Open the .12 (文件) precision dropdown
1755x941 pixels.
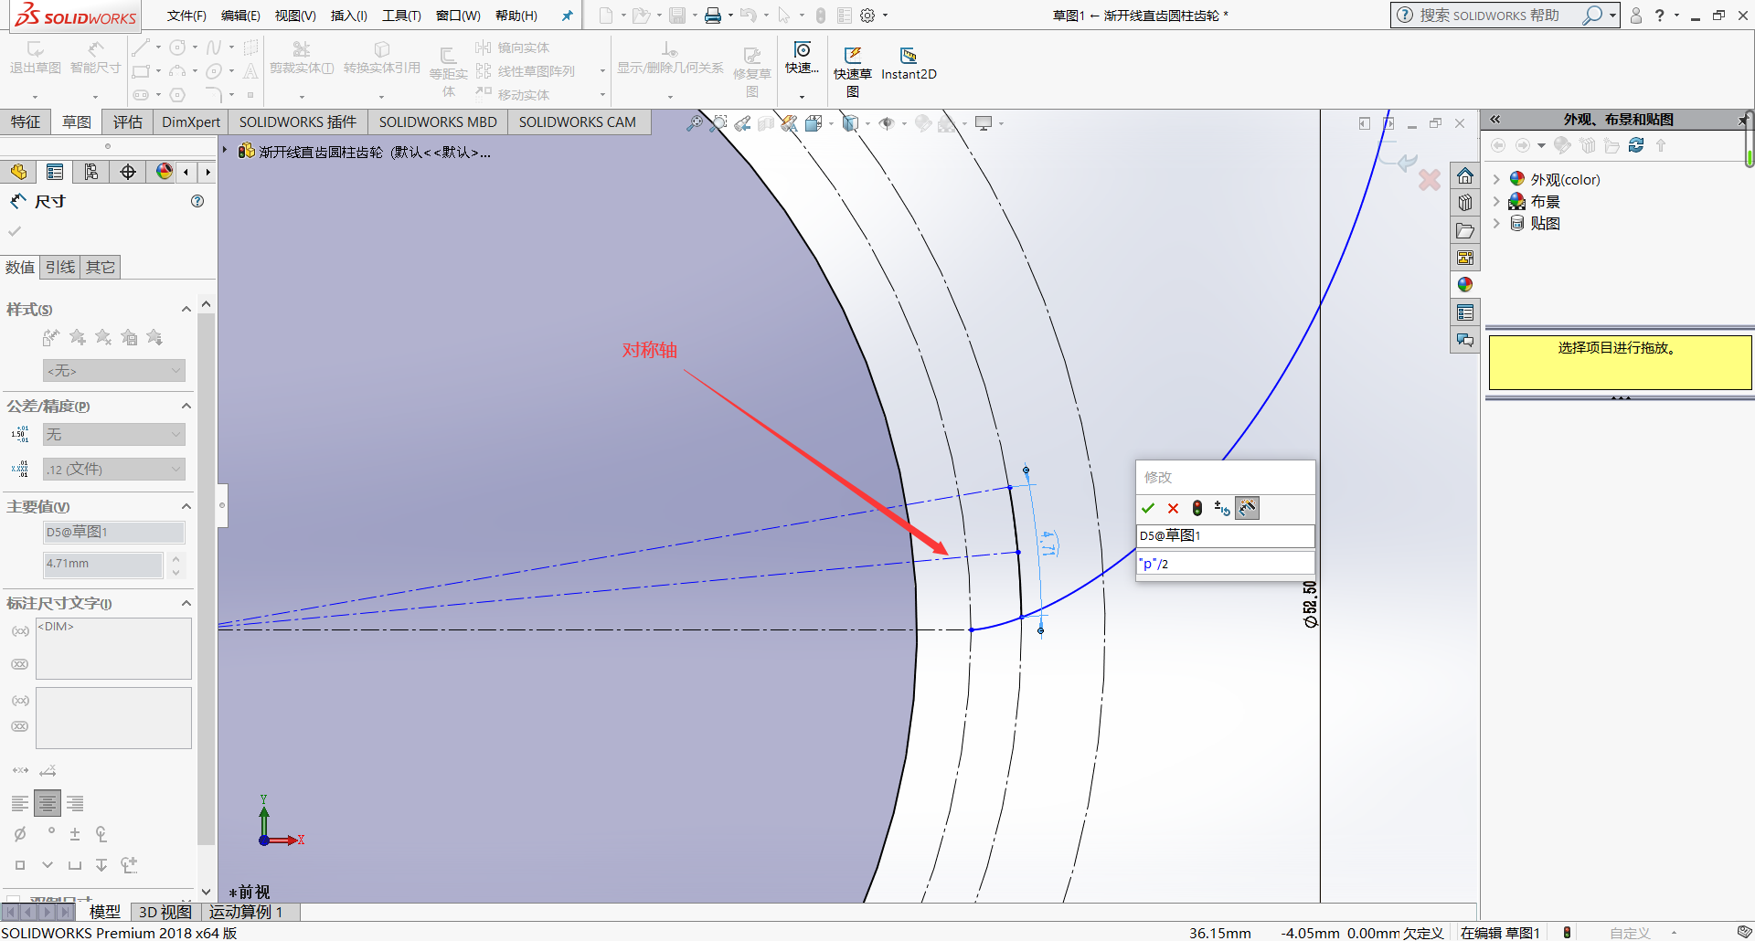click(114, 470)
